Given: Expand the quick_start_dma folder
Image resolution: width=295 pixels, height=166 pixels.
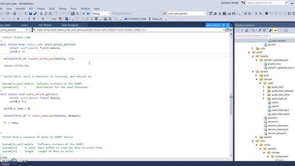Looking at the screenshot, I should coord(264,95).
